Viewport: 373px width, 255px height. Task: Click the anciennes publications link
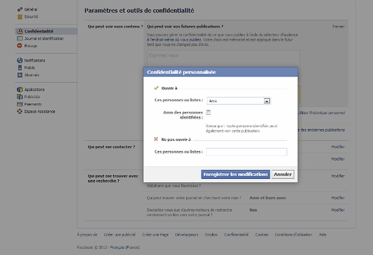tap(321, 130)
